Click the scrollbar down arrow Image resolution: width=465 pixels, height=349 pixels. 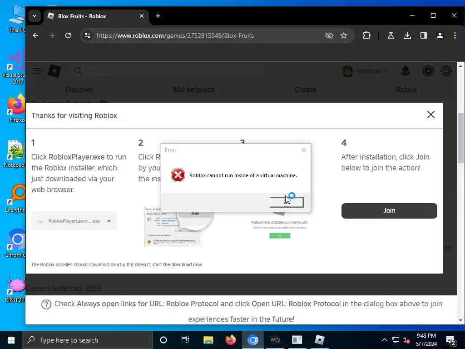point(460,320)
